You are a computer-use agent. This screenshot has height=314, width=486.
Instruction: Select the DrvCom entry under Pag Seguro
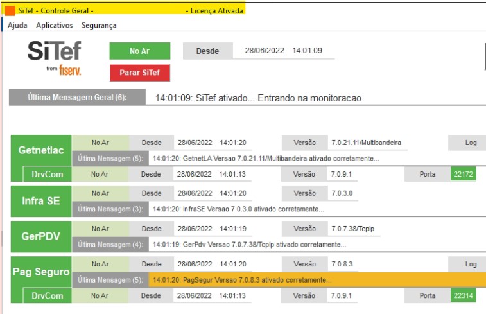pos(47,296)
